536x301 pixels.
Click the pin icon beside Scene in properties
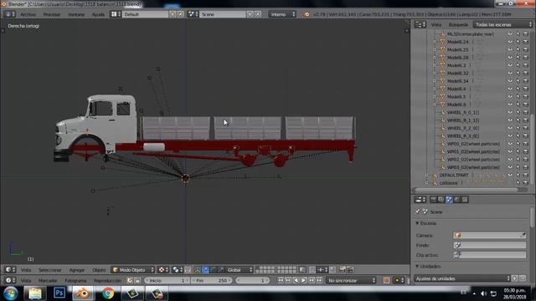pos(418,212)
